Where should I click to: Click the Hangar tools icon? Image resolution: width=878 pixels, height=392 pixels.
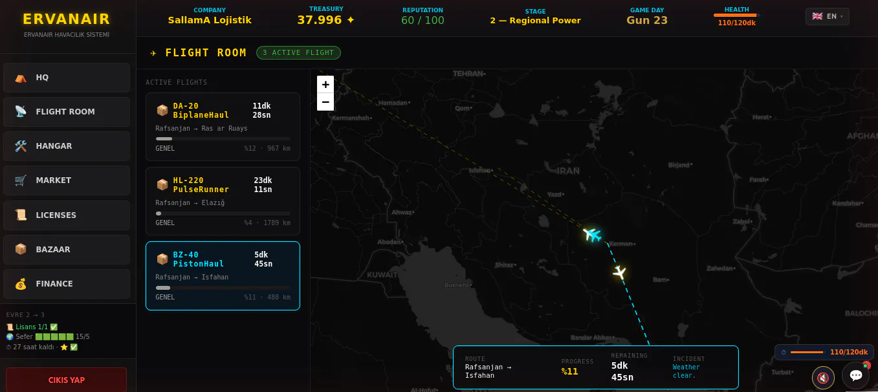pyautogui.click(x=21, y=146)
